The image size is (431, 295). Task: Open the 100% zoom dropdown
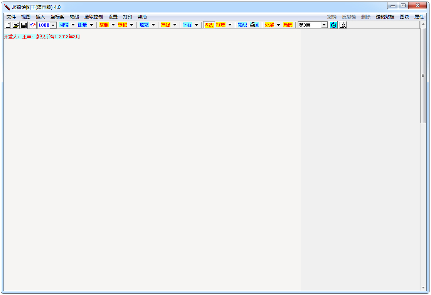point(53,25)
